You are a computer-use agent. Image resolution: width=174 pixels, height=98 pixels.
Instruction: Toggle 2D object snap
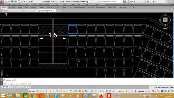click(x=71, y=91)
